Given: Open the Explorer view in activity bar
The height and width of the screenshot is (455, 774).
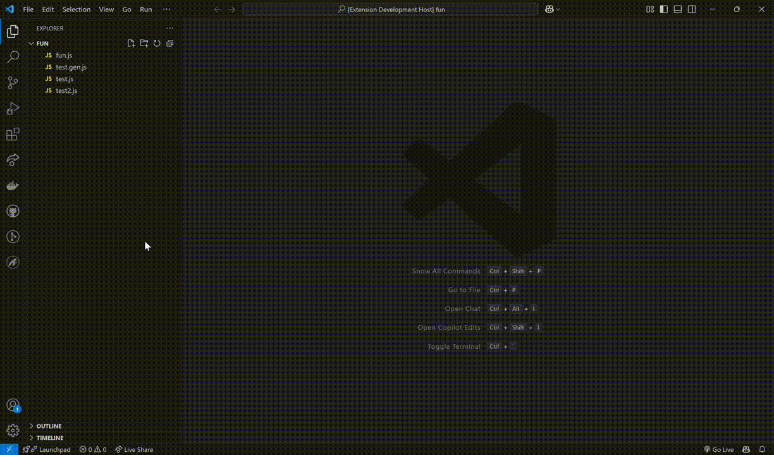Looking at the screenshot, I should (x=13, y=32).
